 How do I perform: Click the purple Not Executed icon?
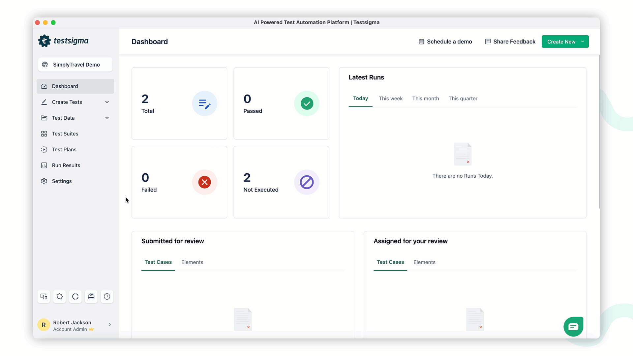(x=307, y=182)
